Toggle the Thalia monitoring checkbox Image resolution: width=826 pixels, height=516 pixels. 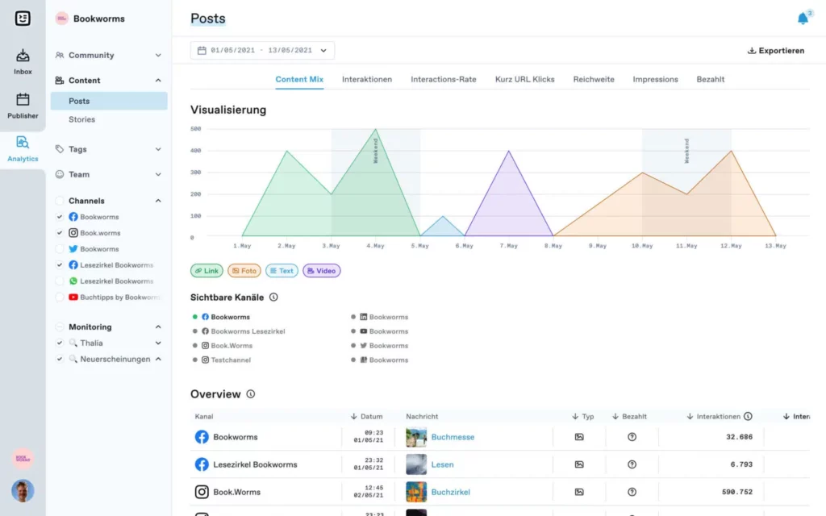coord(60,343)
